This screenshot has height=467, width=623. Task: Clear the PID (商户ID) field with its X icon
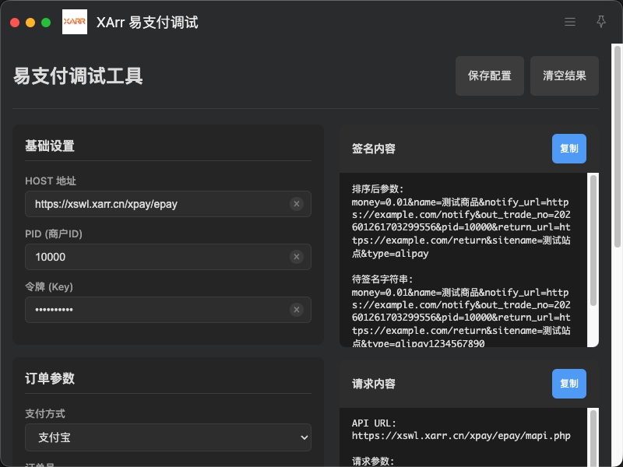click(x=296, y=257)
